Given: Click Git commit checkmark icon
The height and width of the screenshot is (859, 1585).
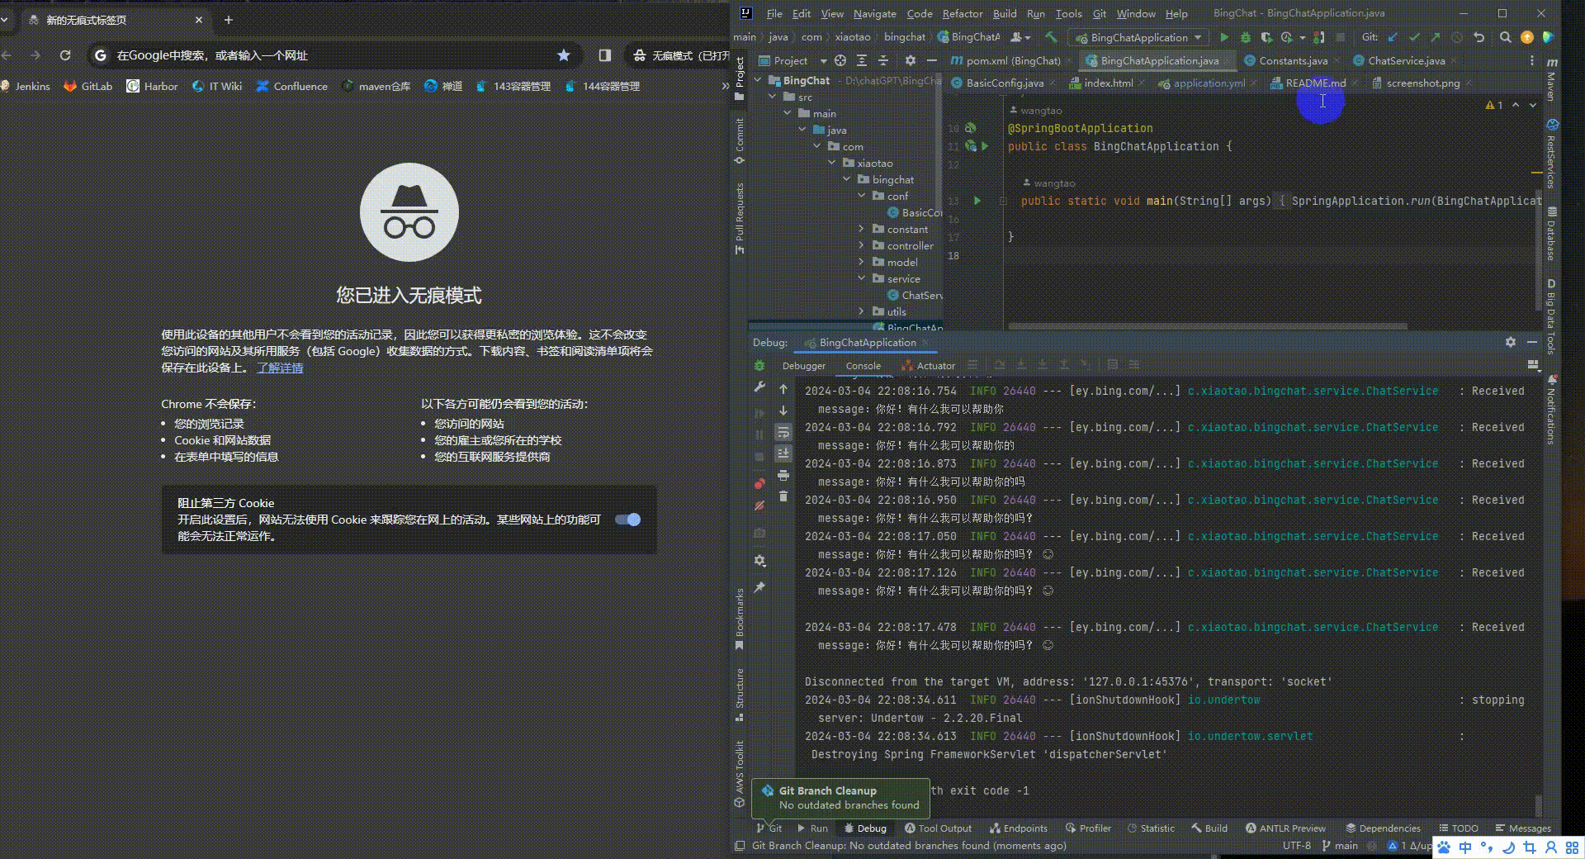Looking at the screenshot, I should tap(1415, 37).
